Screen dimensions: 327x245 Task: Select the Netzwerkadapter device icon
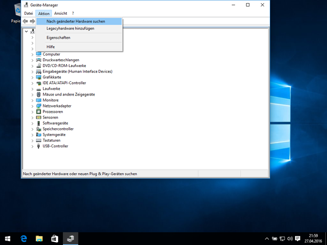pos(39,106)
